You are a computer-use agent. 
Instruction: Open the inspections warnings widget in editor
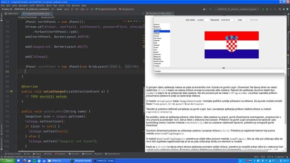[131, 21]
